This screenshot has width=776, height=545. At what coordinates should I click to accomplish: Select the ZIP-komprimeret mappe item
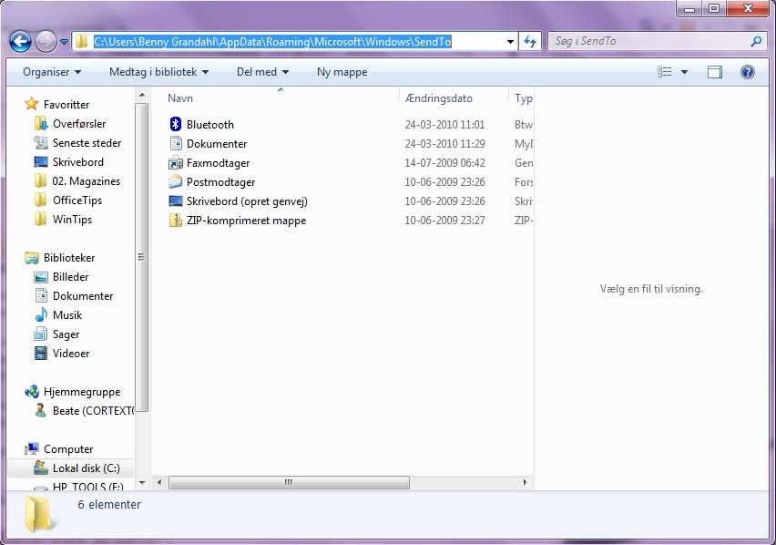(x=246, y=221)
